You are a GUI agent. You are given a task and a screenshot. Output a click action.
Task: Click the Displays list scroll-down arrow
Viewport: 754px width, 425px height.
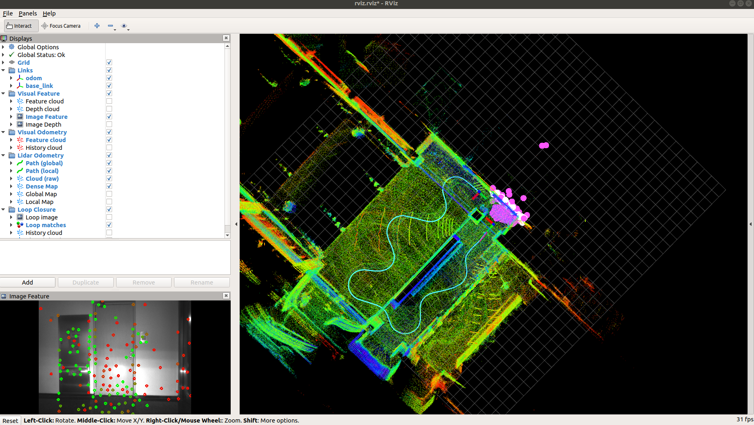227,235
